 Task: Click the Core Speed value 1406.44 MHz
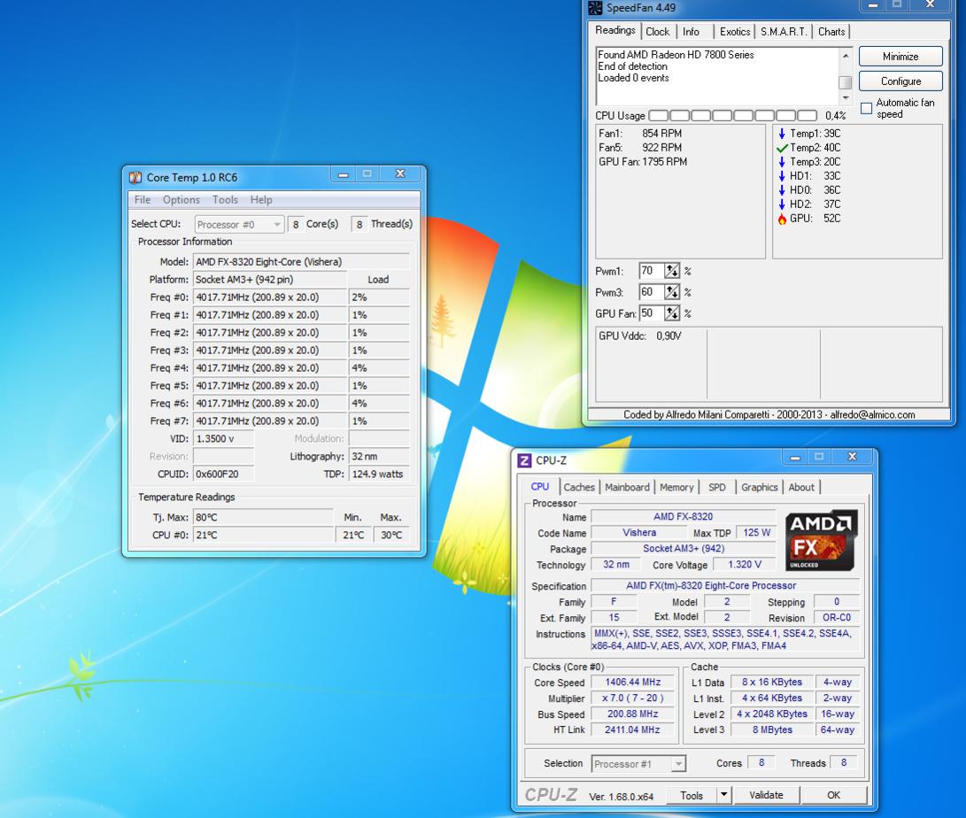click(x=633, y=683)
